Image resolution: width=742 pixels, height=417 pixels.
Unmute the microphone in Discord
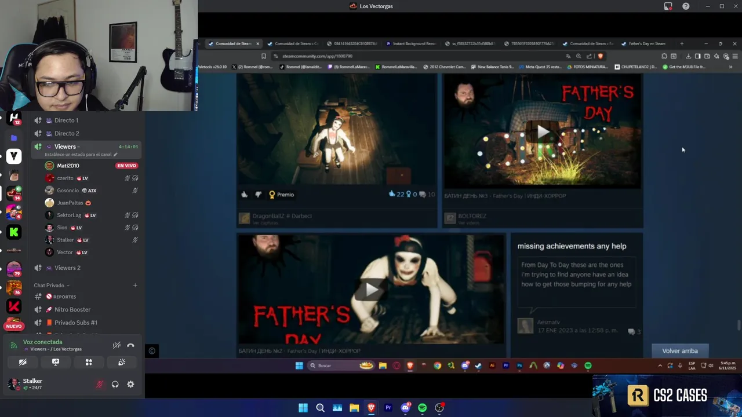click(x=100, y=384)
